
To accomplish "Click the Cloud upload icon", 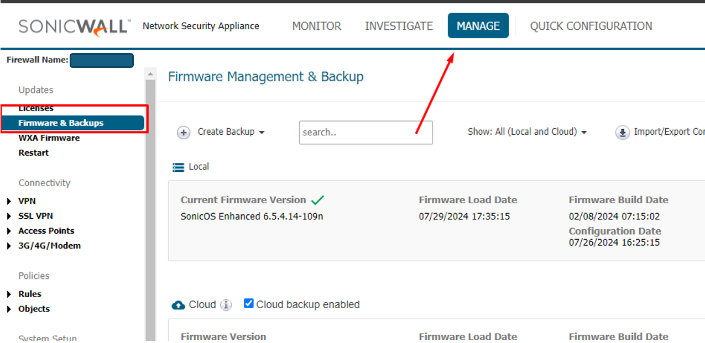I will tap(179, 305).
